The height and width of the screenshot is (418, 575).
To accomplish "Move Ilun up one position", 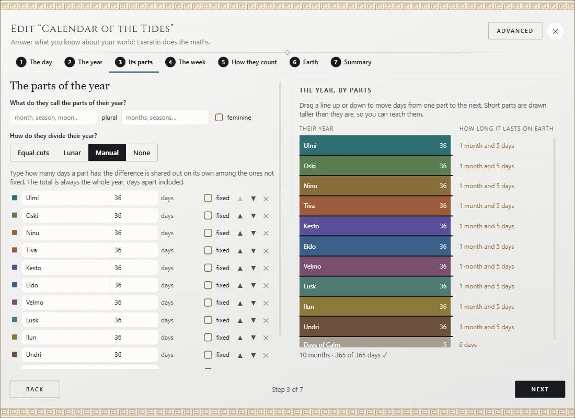I will pos(240,338).
